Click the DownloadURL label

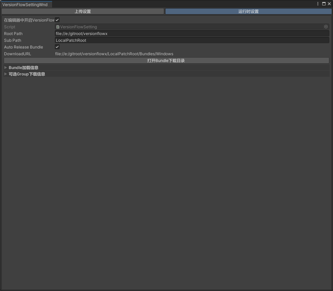17,54
